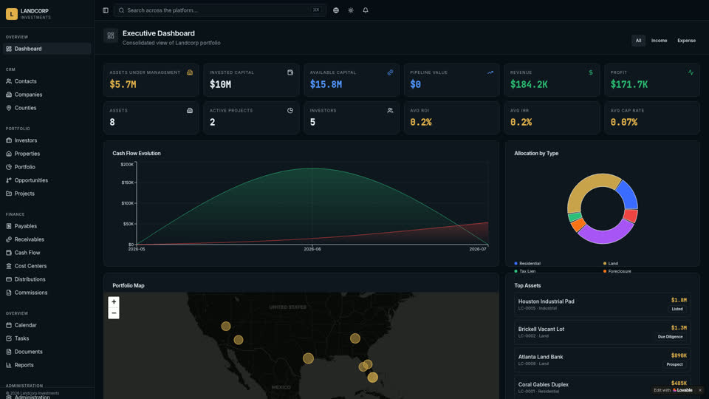
Task: Open the Houston Industrial Pad asset
Action: pyautogui.click(x=603, y=304)
